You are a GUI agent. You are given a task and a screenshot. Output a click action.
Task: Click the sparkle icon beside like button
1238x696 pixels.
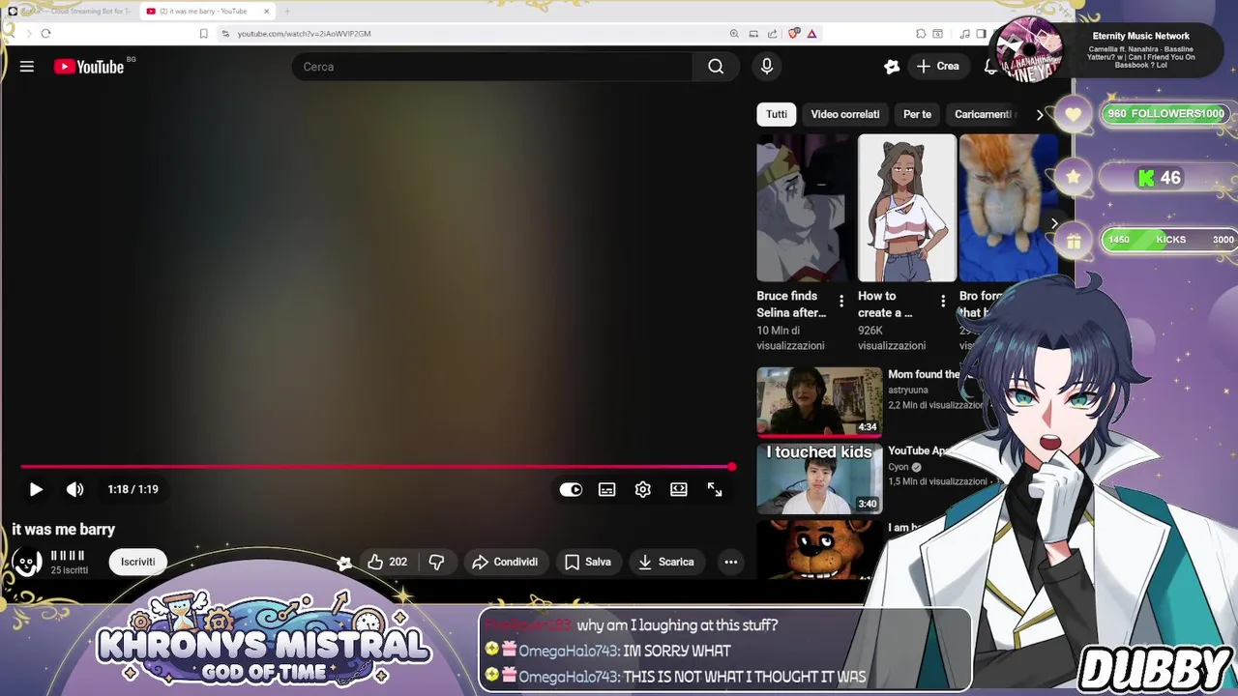[x=344, y=563]
